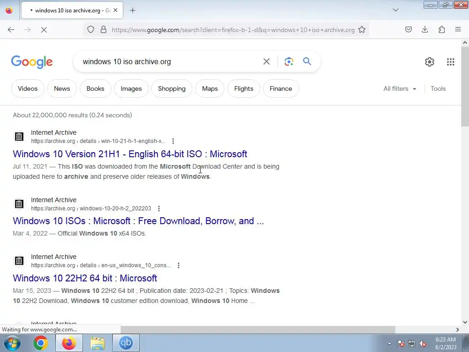Close the windows 10 iso tab
Image resolution: width=469 pixels, height=352 pixels.
point(115,10)
